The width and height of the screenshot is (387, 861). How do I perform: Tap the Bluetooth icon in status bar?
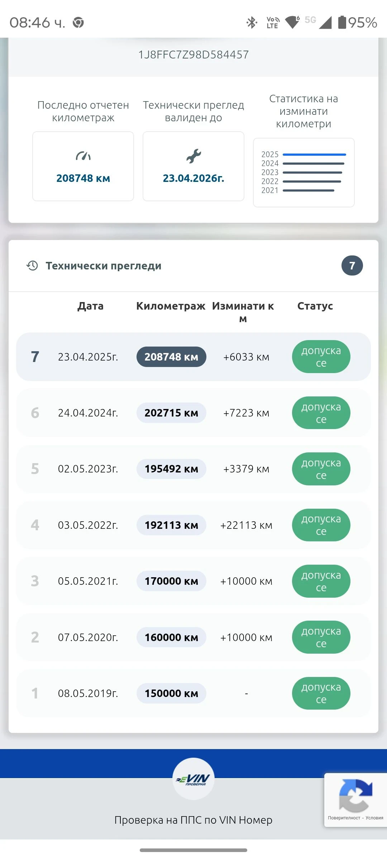[252, 23]
